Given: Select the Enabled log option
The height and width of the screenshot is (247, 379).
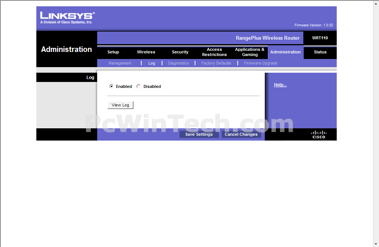Looking at the screenshot, I should coord(111,86).
